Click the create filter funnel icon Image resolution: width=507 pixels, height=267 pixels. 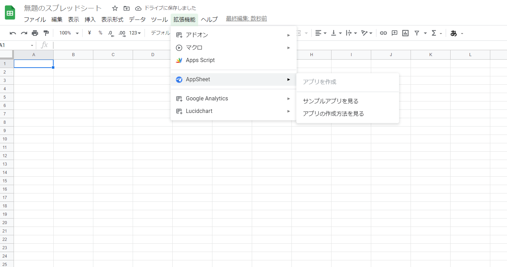coord(416,33)
